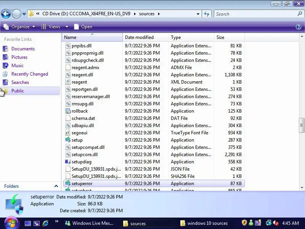Expand the arrow after sources in address bar

(159, 14)
